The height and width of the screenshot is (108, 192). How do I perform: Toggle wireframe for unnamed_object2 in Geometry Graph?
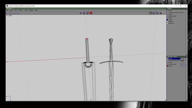point(185,61)
